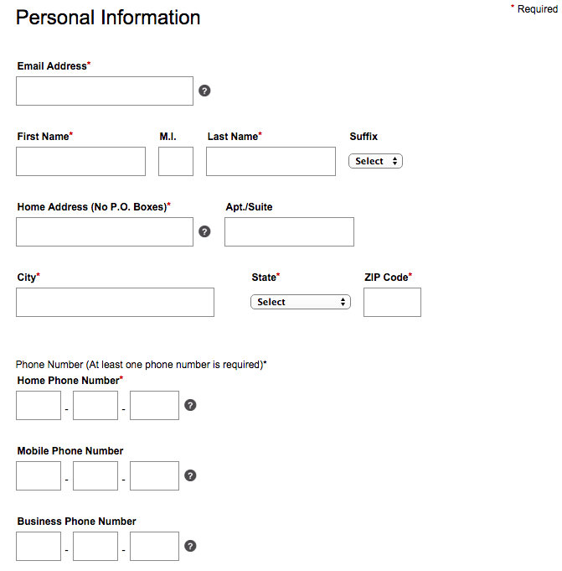Focus the Last Name field

(x=271, y=161)
